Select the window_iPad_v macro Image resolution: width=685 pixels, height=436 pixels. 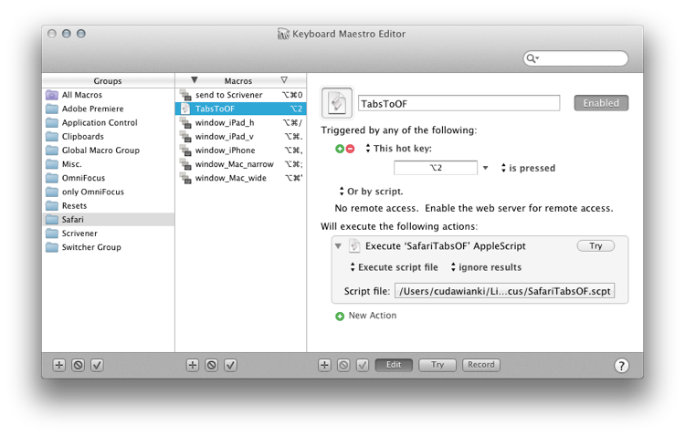coord(241,137)
